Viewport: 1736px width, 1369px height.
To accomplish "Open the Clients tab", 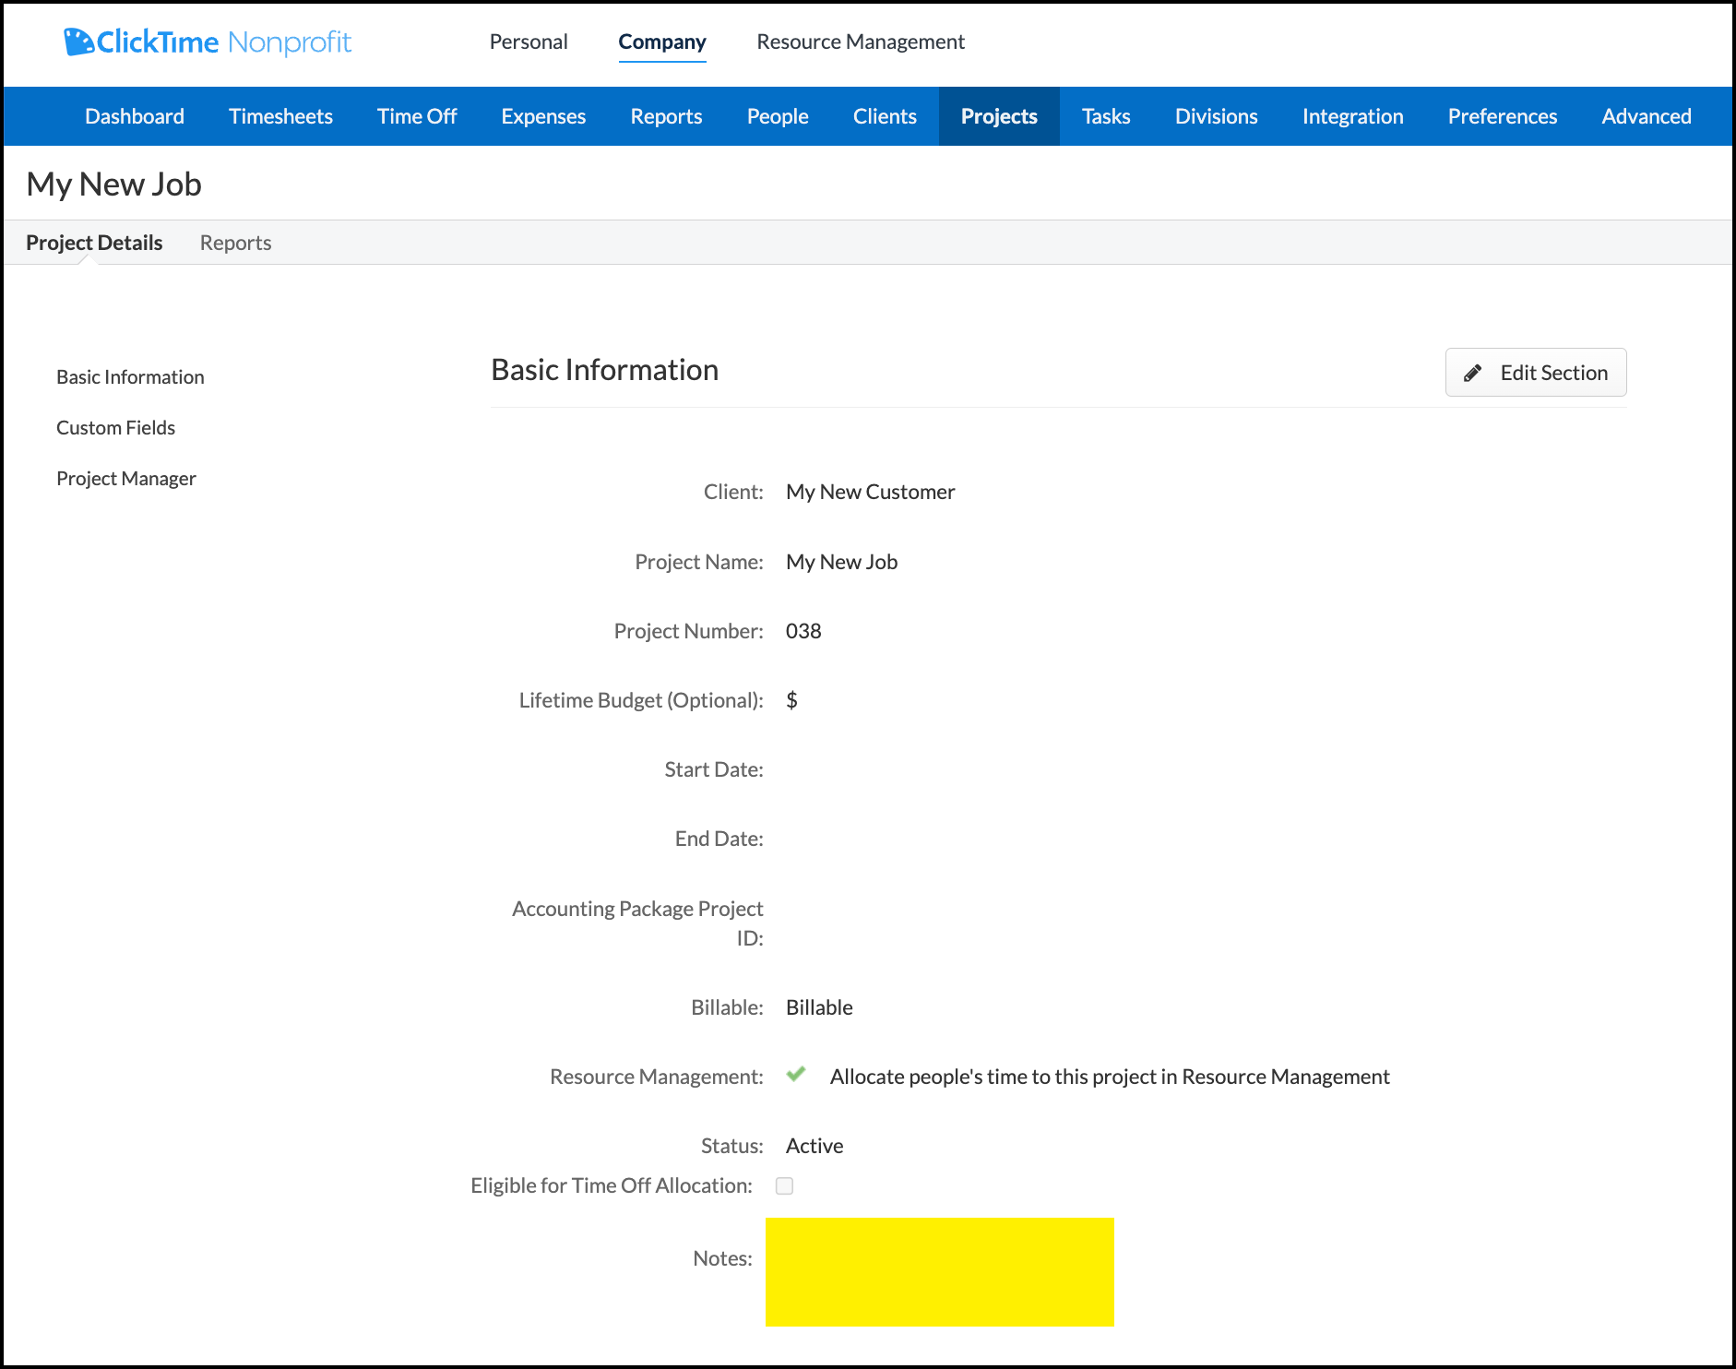I will coord(885,116).
